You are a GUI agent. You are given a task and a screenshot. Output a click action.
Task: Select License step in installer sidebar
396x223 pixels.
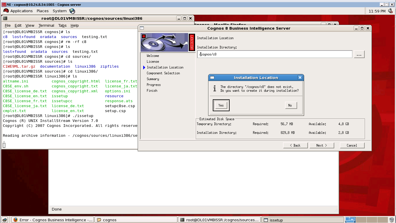(153, 62)
